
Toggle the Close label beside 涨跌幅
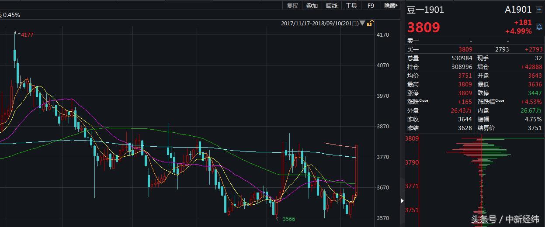(x=500, y=101)
